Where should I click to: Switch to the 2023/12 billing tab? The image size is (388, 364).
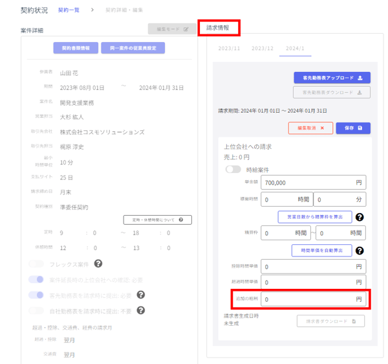pyautogui.click(x=263, y=49)
